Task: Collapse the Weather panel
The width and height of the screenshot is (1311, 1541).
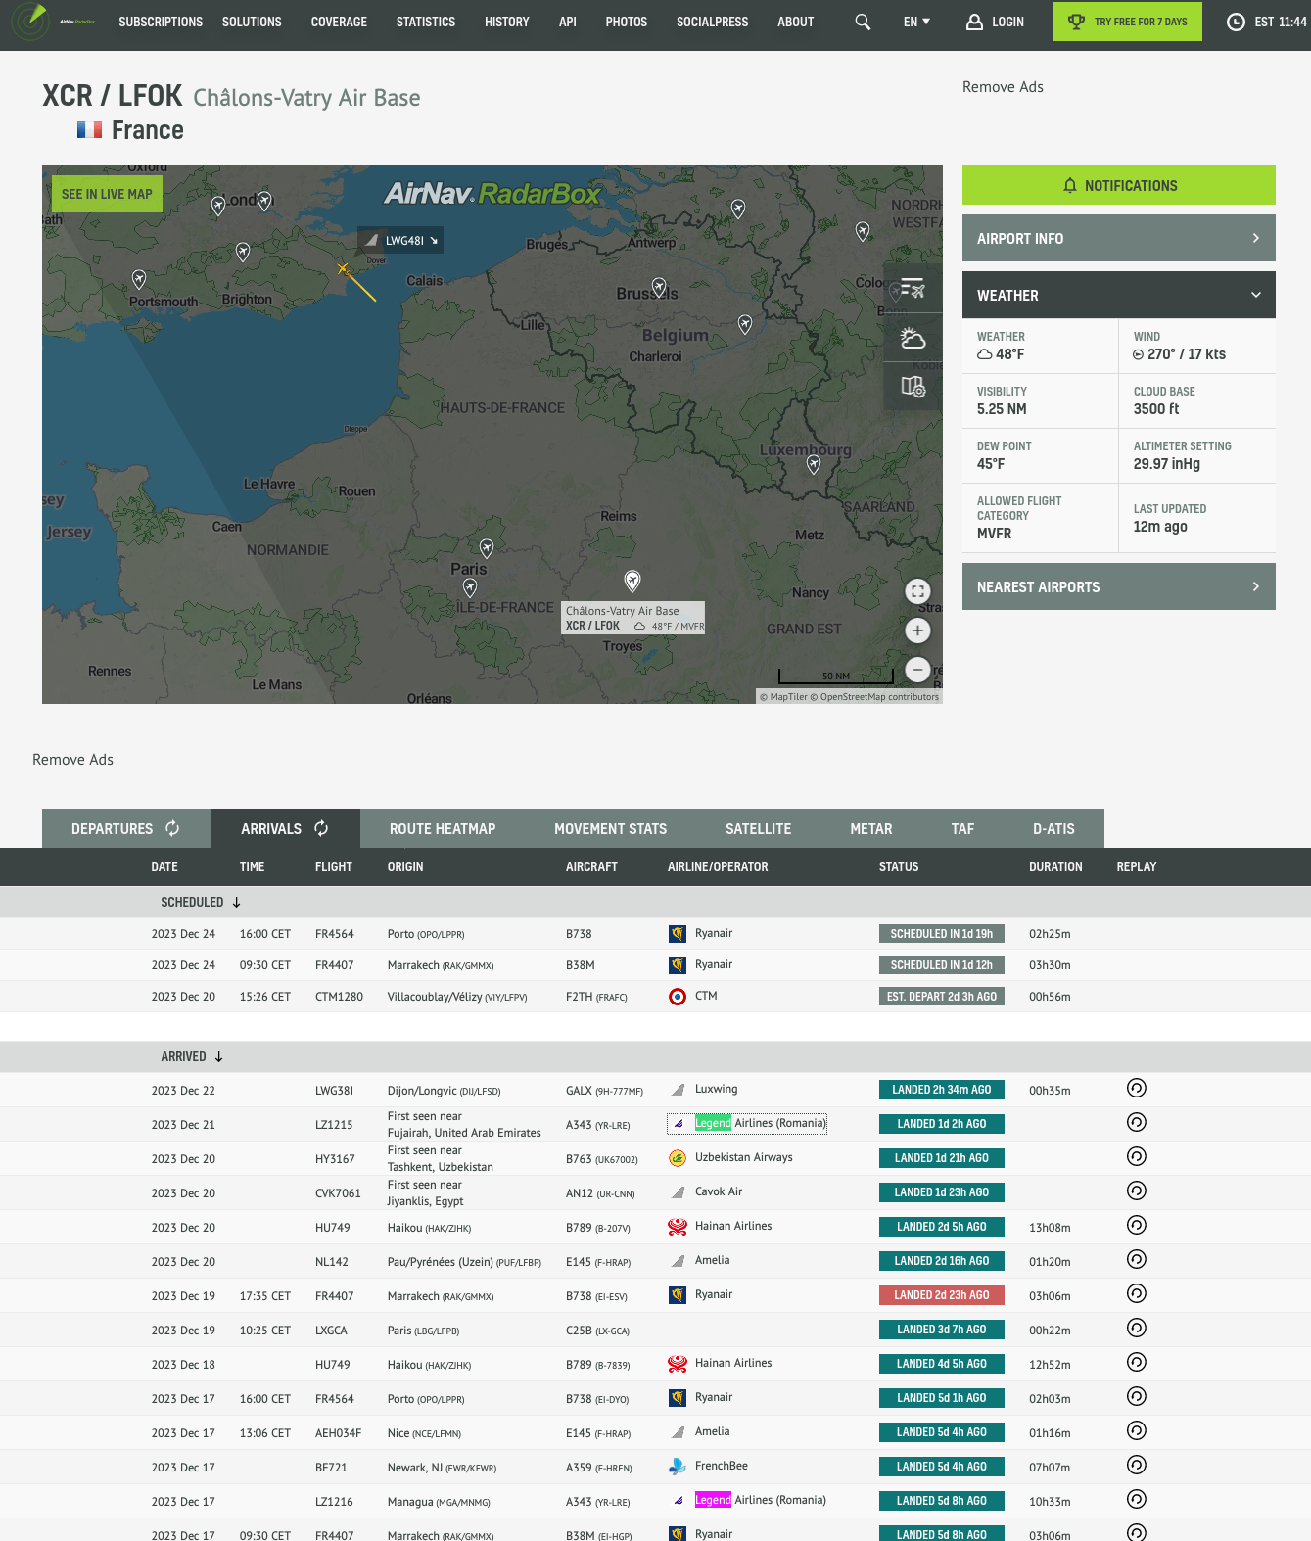Action: click(1118, 295)
